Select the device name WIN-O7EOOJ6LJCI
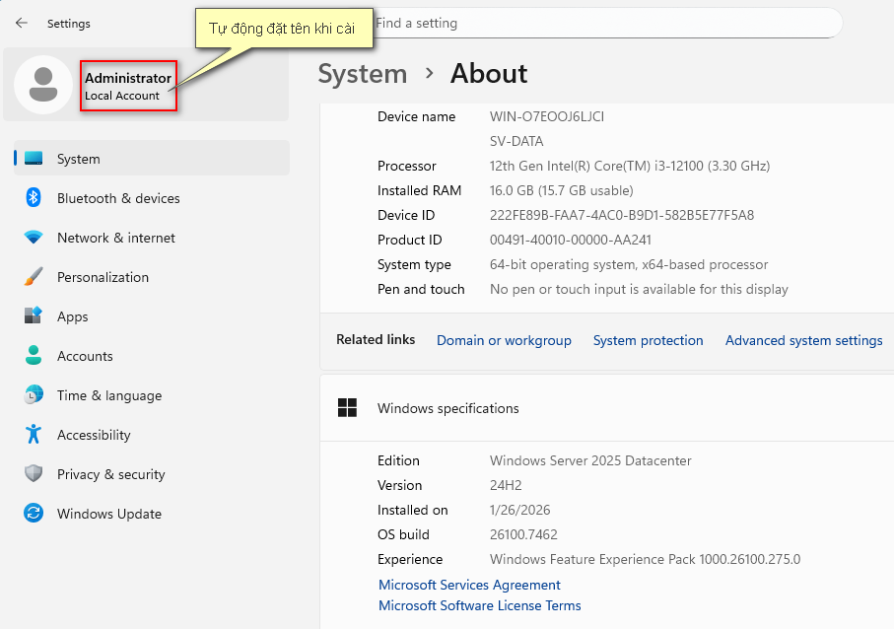This screenshot has width=894, height=629. pos(547,117)
